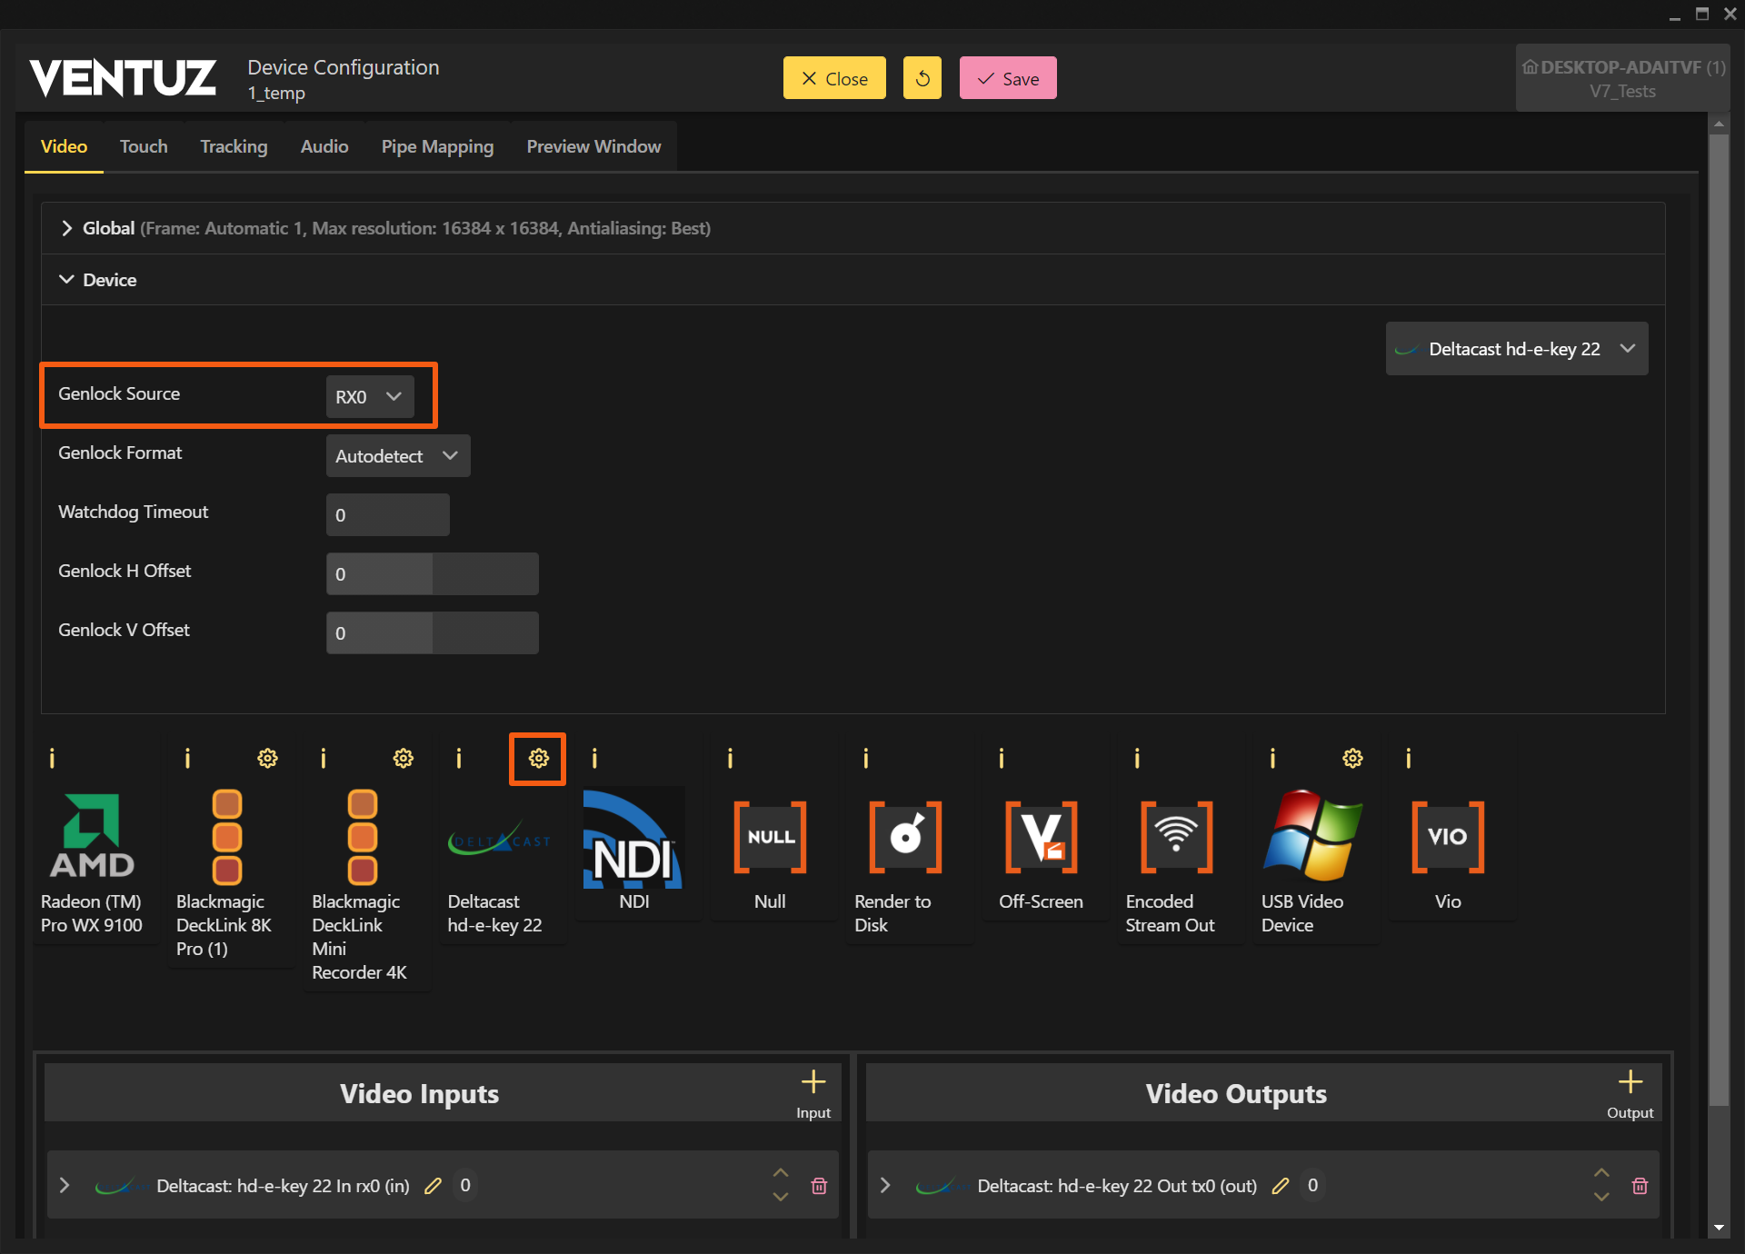Open info for Radeon Pro WX 9100
The width and height of the screenshot is (1745, 1254).
pos(52,758)
